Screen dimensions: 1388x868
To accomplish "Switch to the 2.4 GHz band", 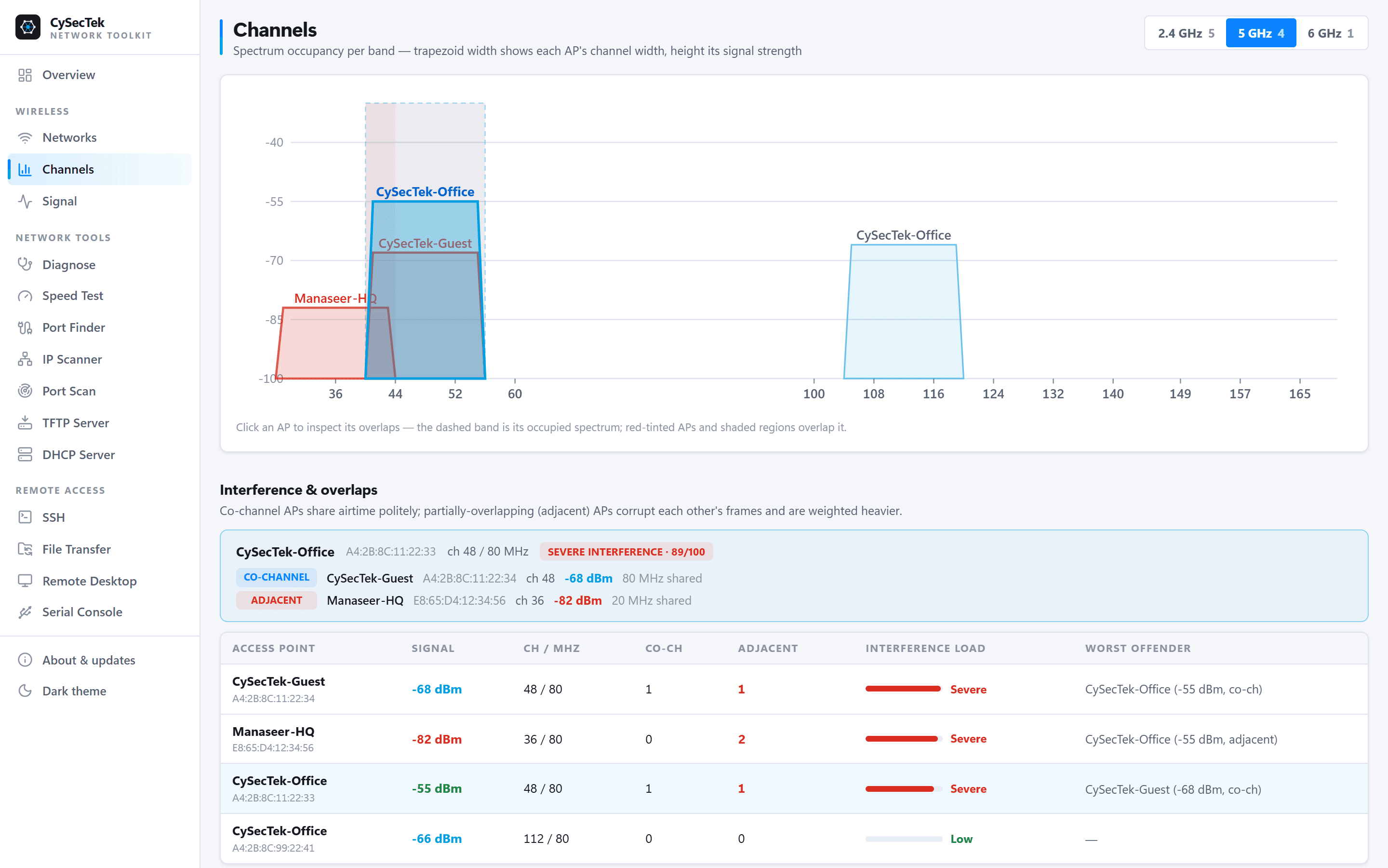I will 1186,33.
